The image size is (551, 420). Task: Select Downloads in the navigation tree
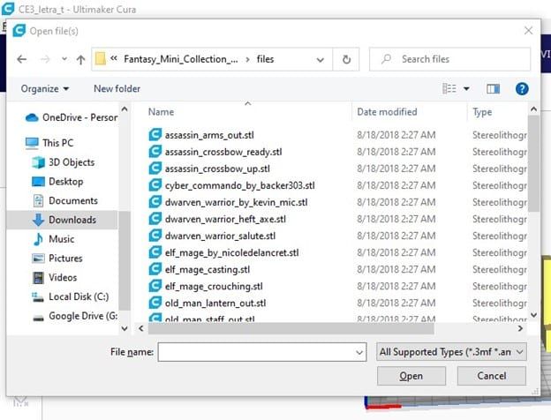pos(72,220)
